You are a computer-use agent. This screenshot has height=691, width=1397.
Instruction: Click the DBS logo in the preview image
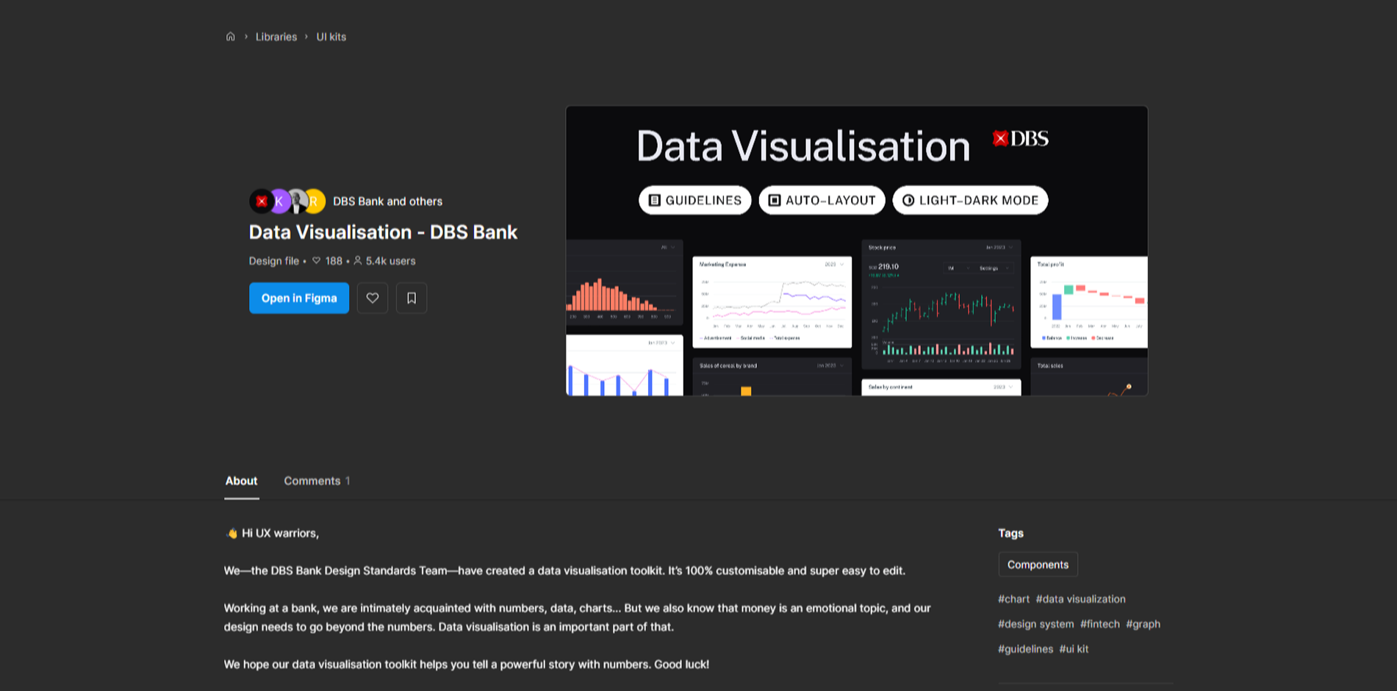coord(1020,138)
